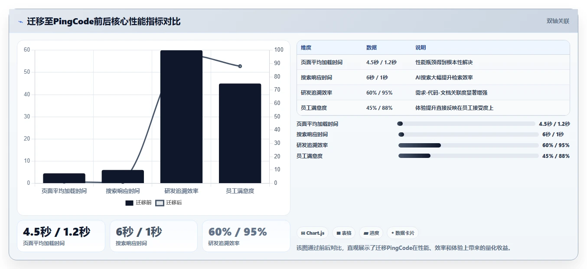Click the 员工满意度 bar in chart
This screenshot has width=587, height=269.
pyautogui.click(x=240, y=133)
